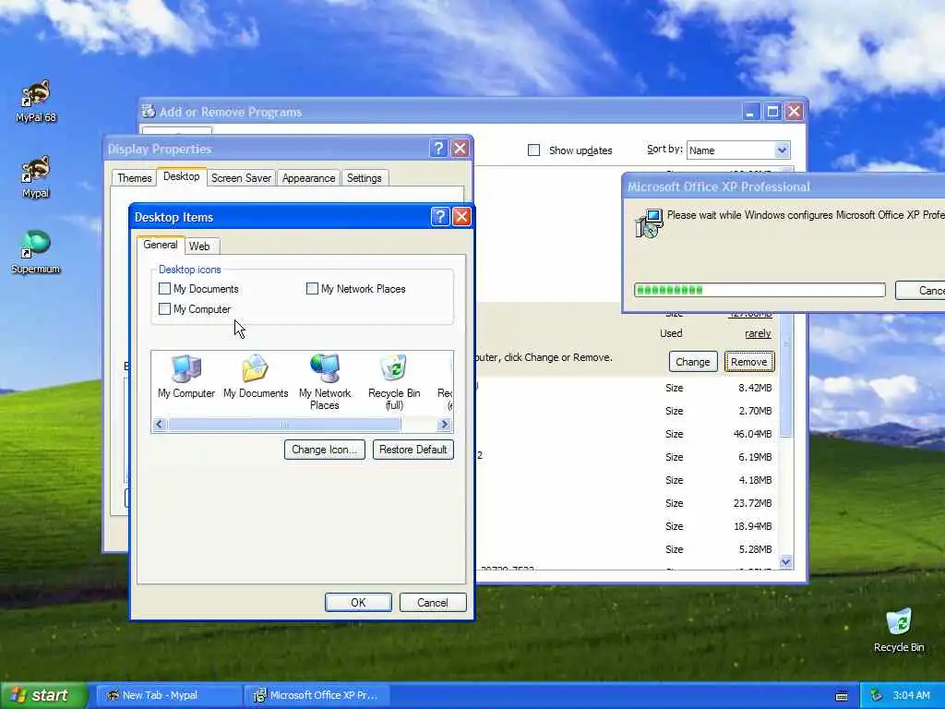Select the My Computer icon in the icon list
Viewport: 945px width, 709px height.
pos(186,377)
